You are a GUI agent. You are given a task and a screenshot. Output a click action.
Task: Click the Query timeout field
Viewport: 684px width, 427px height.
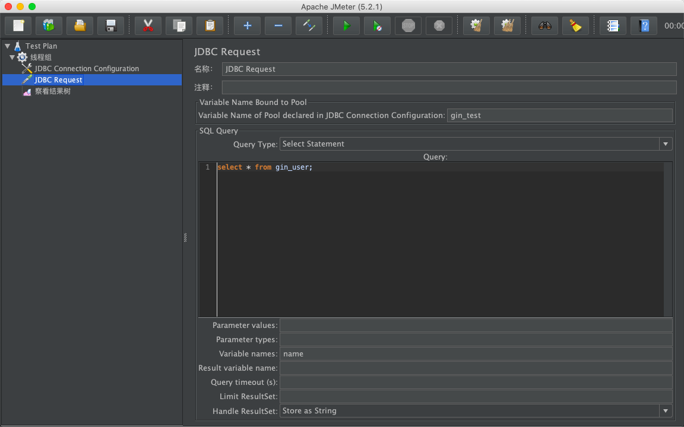pos(476,382)
